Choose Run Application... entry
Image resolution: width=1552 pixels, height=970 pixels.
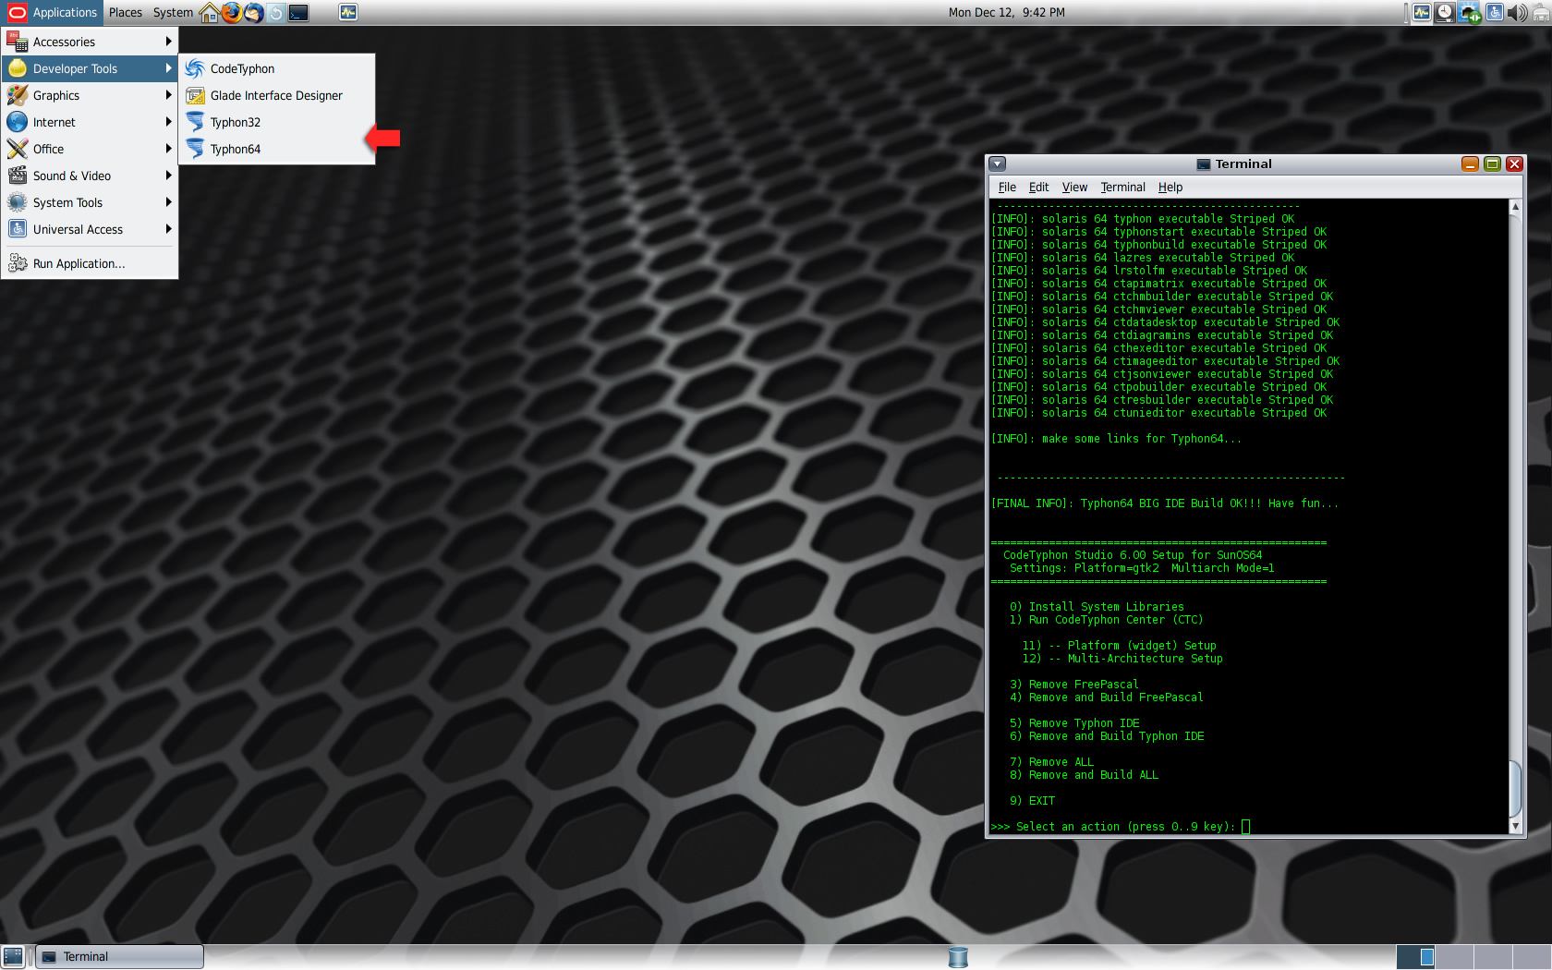tap(90, 263)
